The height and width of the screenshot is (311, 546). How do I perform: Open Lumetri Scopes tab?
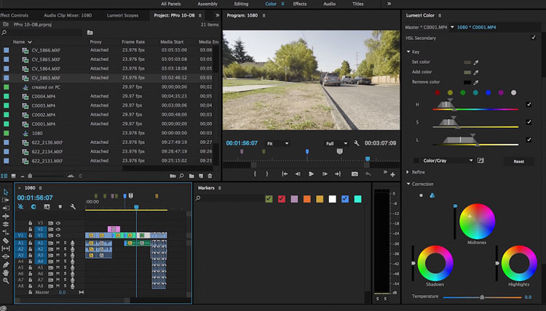pos(122,15)
